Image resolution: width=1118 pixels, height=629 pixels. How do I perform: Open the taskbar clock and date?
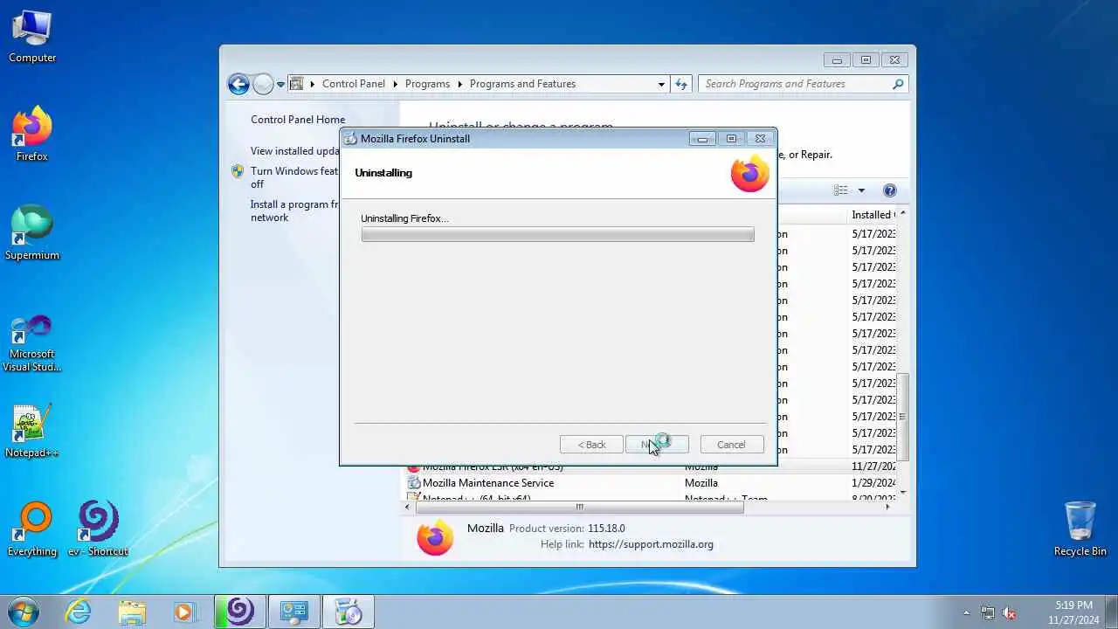click(1073, 612)
